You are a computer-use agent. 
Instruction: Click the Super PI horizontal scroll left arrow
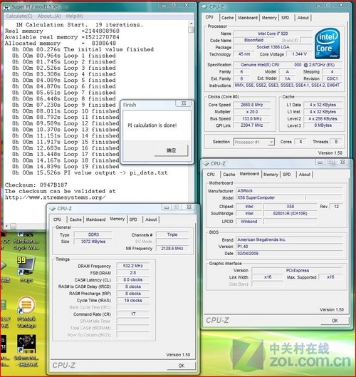pos(6,226)
